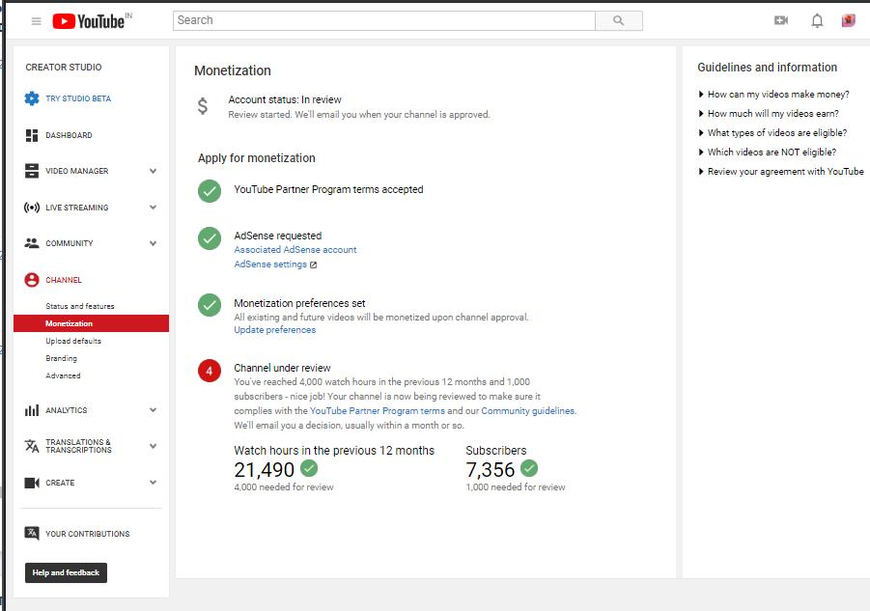Open the account avatar menu
The width and height of the screenshot is (870, 611).
pyautogui.click(x=849, y=20)
